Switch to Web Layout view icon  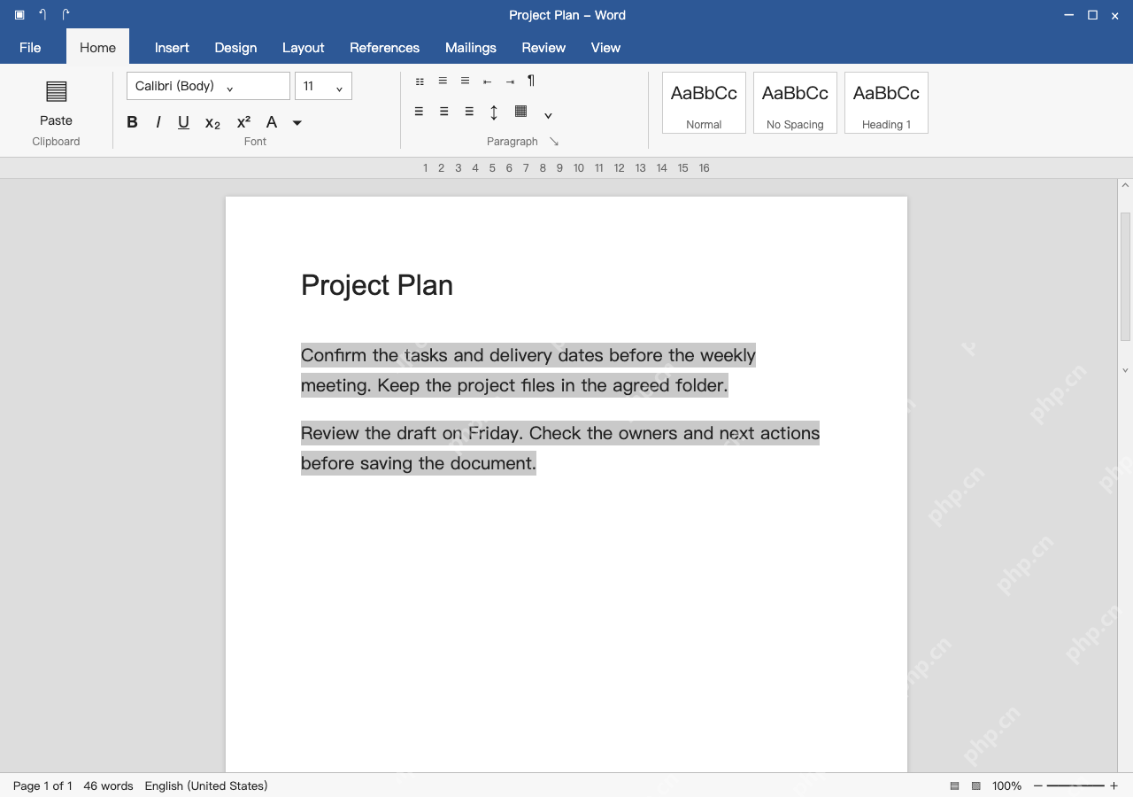pyautogui.click(x=976, y=786)
